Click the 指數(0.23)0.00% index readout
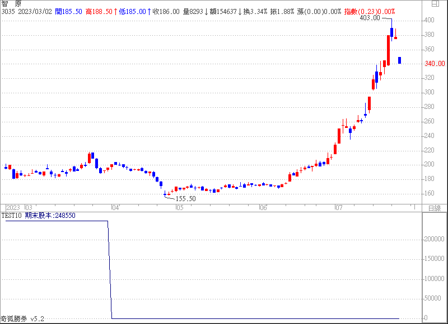 [368, 11]
